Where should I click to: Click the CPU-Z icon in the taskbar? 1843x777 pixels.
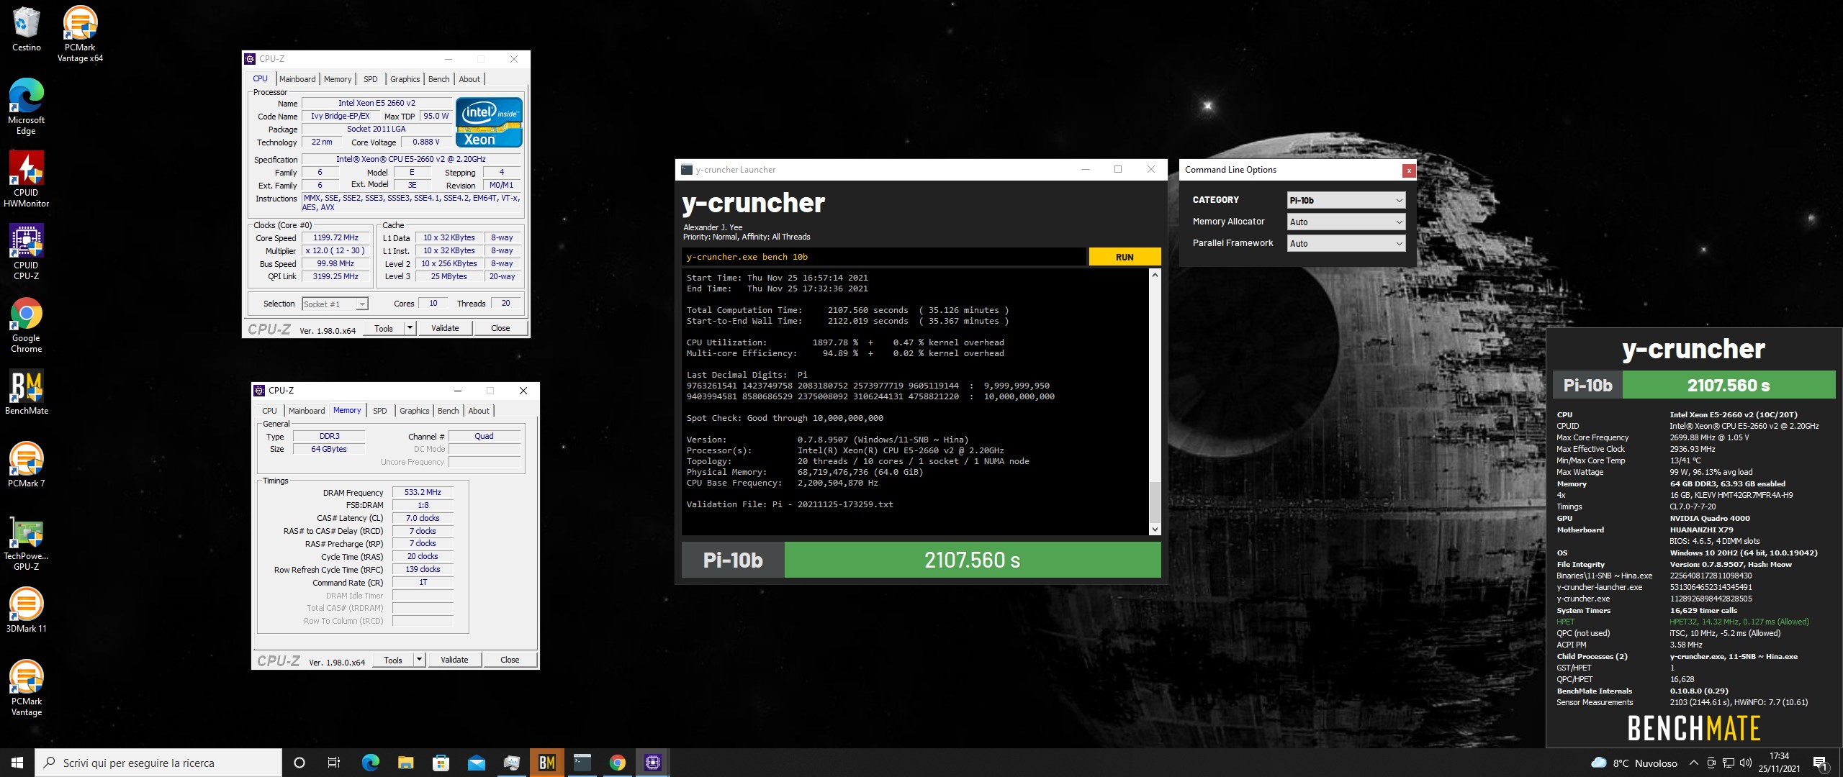click(x=653, y=763)
